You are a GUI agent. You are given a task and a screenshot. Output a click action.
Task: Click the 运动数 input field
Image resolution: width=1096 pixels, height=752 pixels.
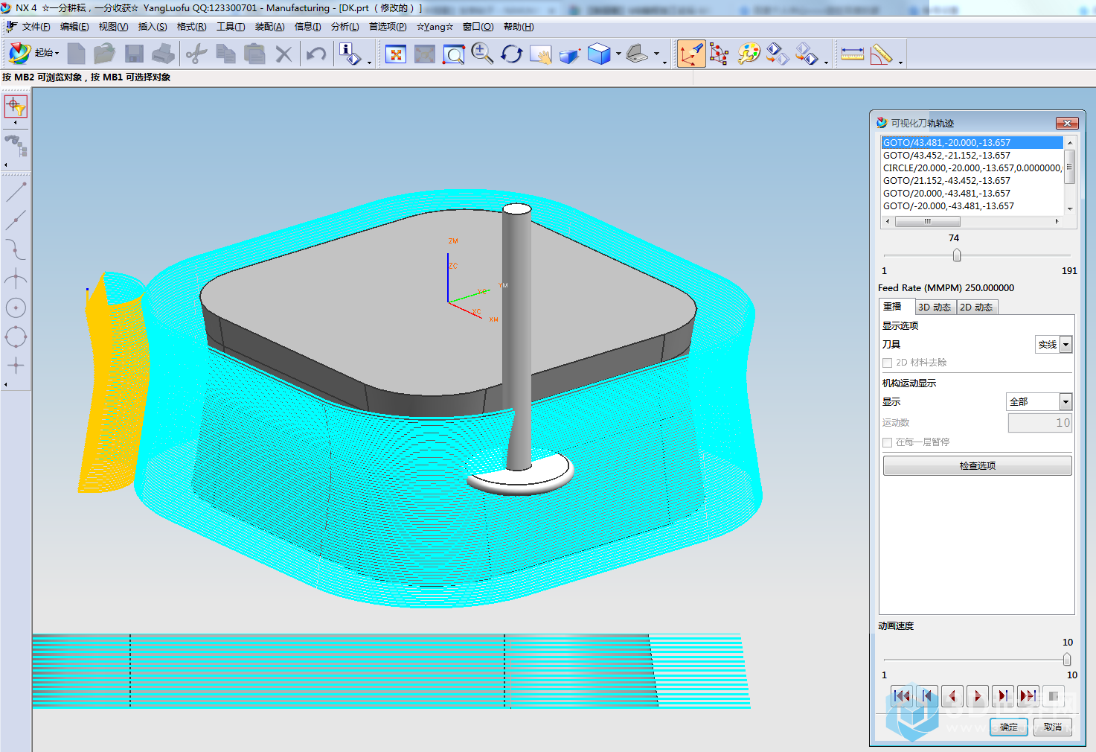(x=1039, y=422)
